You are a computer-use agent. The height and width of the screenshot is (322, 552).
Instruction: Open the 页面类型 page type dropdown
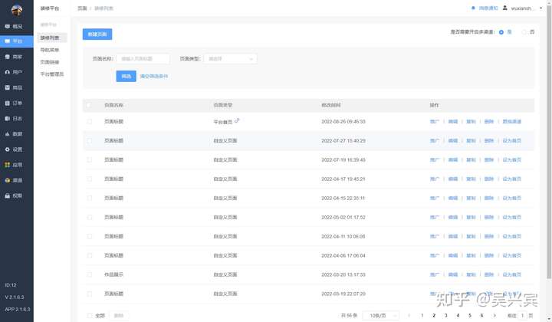[x=230, y=59]
